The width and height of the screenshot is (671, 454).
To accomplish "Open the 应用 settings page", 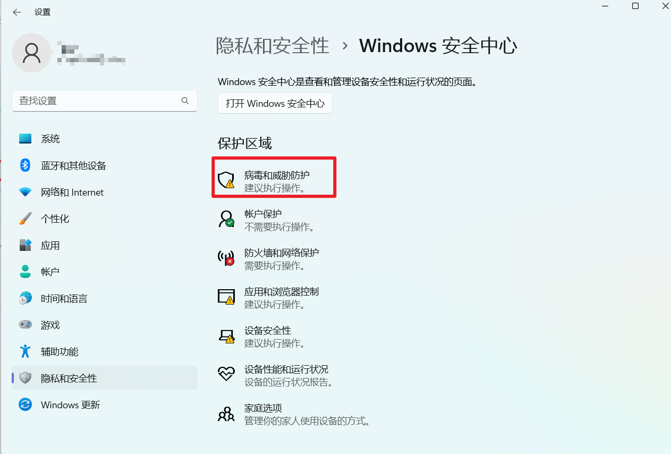I will pos(105,245).
